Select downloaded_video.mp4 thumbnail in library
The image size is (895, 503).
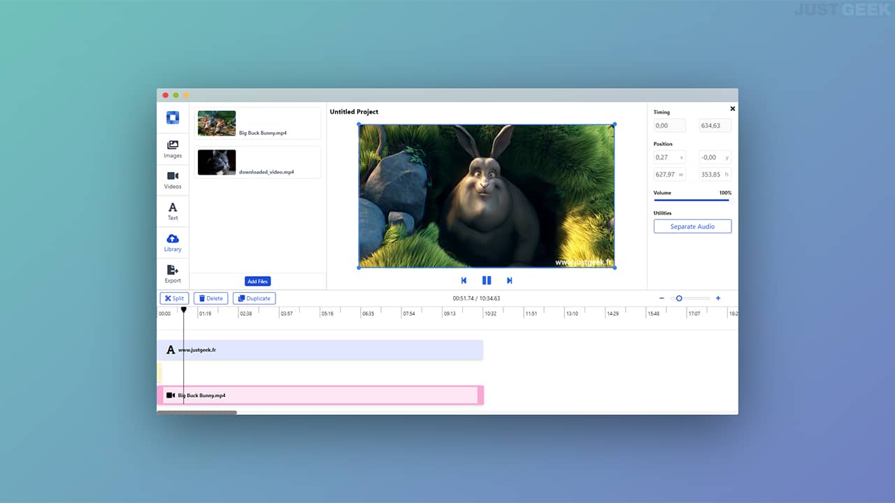[x=217, y=162]
